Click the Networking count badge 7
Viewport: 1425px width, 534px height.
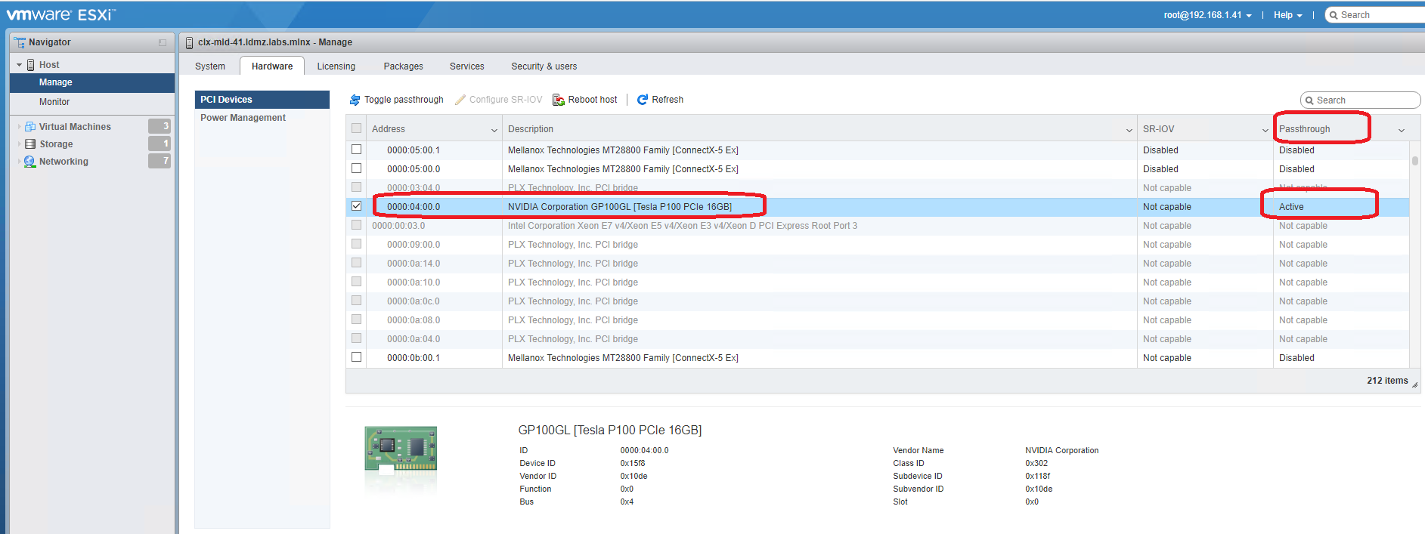pyautogui.click(x=160, y=161)
